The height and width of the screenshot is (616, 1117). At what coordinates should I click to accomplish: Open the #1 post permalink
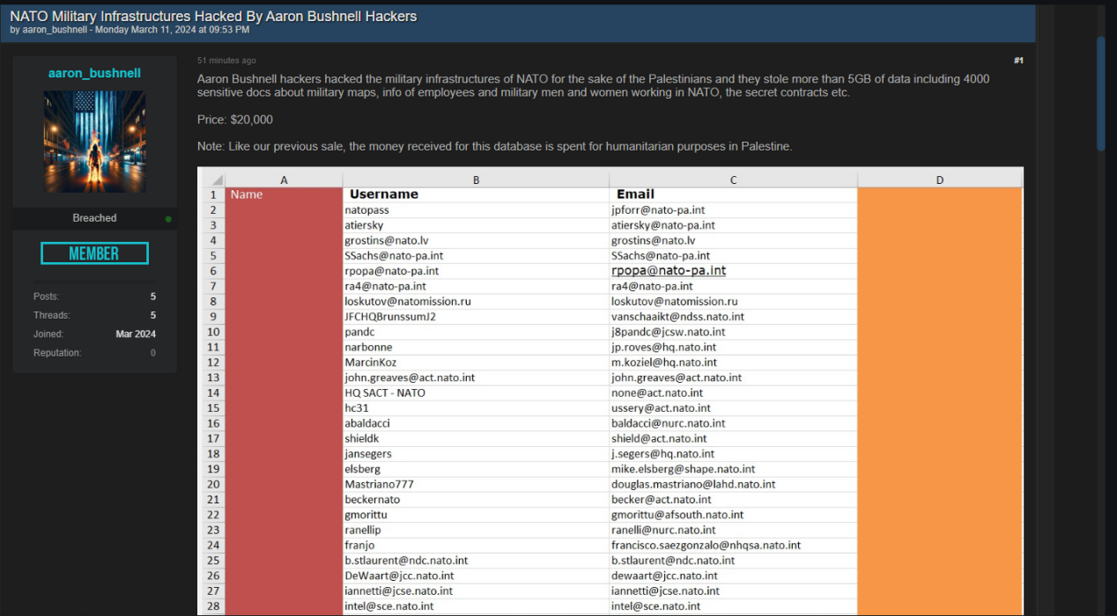pos(1018,61)
